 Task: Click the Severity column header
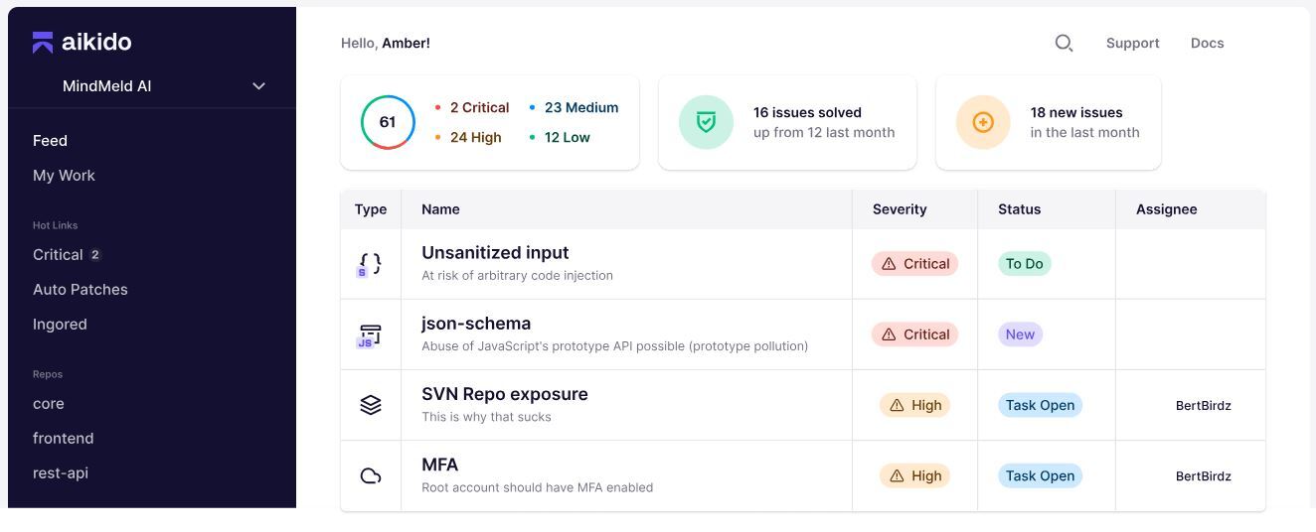[x=900, y=209]
